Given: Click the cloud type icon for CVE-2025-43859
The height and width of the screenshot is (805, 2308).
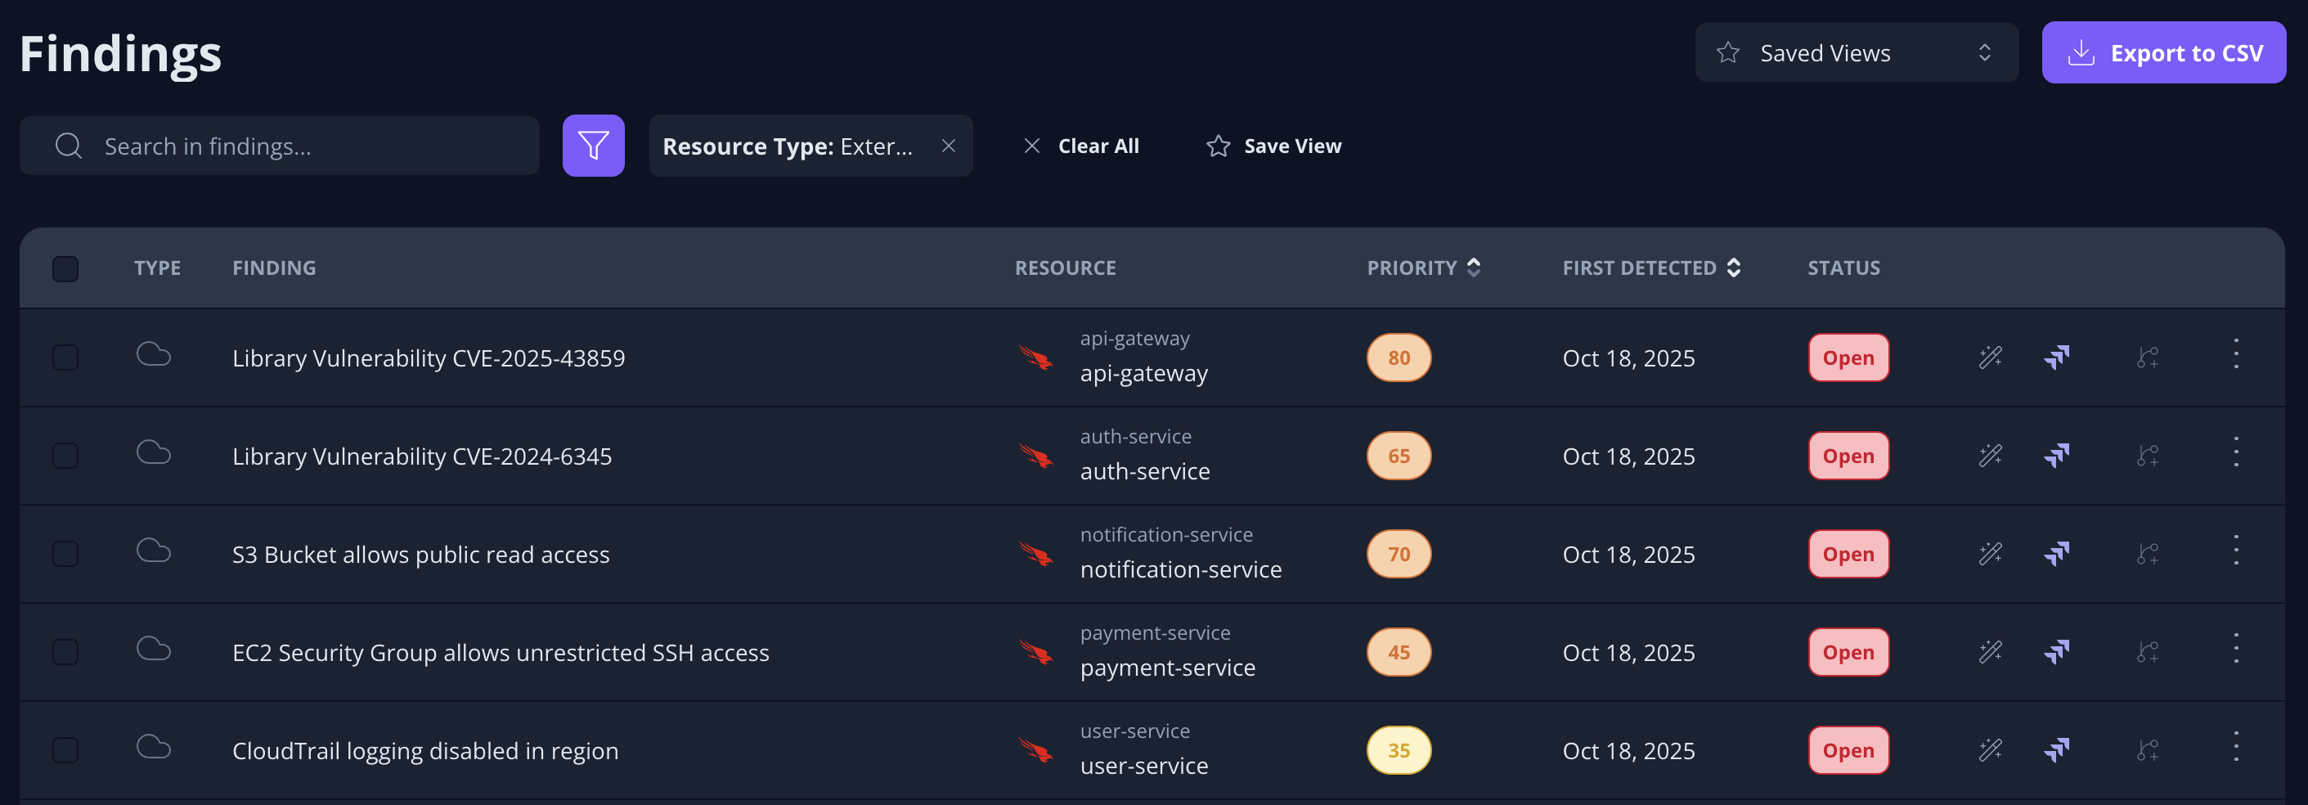Looking at the screenshot, I should [153, 354].
